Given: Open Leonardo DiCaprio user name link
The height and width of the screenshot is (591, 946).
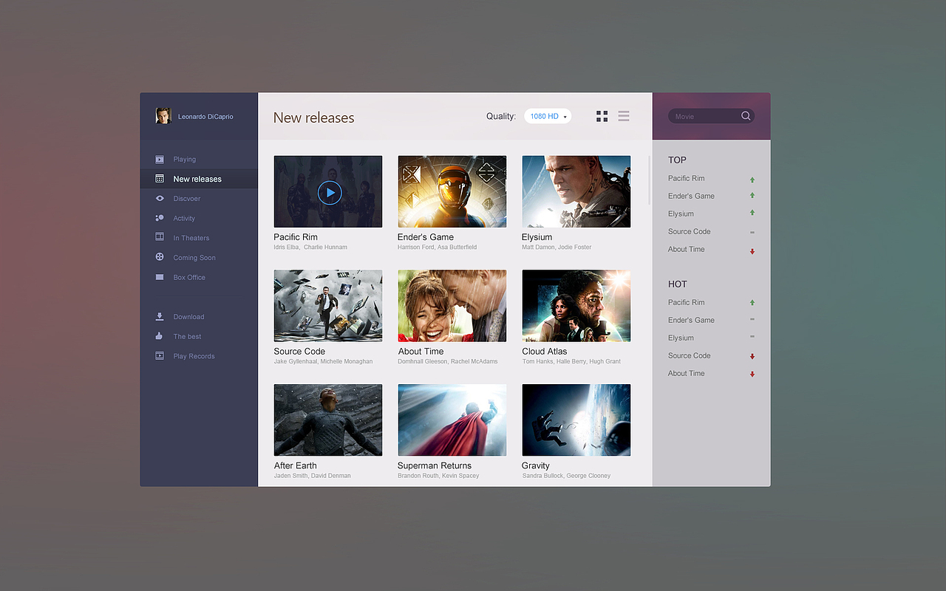Looking at the screenshot, I should point(205,117).
